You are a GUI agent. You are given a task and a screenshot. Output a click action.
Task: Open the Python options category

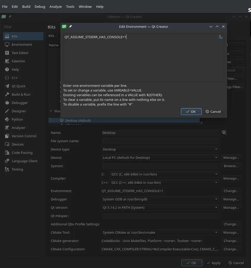point(23,120)
